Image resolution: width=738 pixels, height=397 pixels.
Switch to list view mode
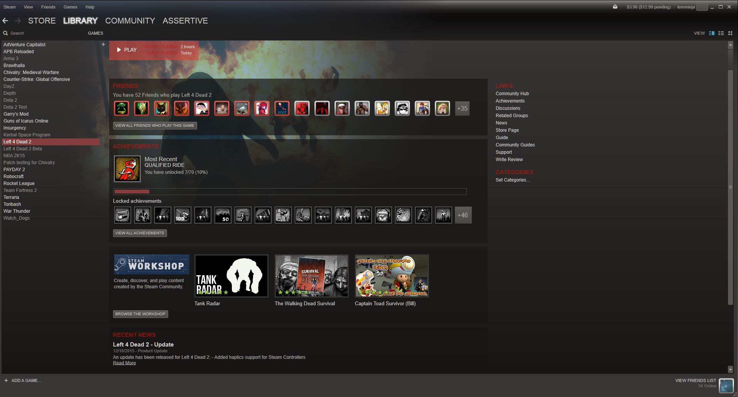(x=721, y=33)
